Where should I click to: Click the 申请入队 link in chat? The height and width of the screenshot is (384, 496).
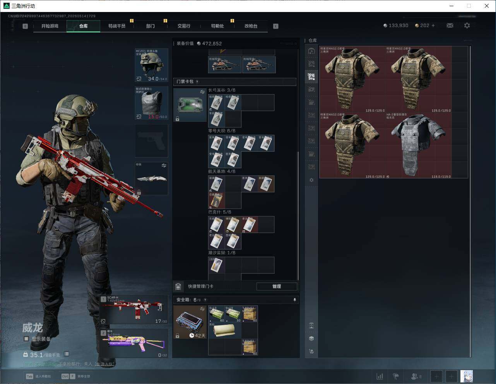click(105, 364)
